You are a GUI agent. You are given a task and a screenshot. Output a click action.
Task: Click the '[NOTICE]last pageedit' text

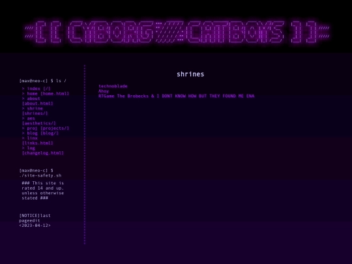(x=35, y=218)
